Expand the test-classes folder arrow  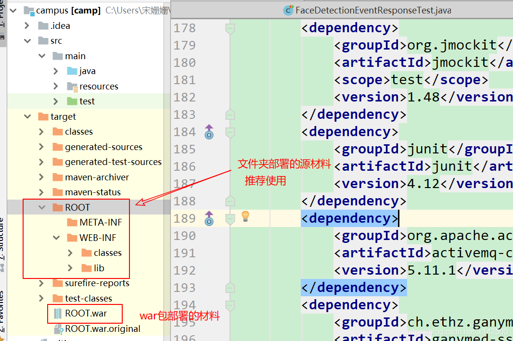[x=41, y=298]
